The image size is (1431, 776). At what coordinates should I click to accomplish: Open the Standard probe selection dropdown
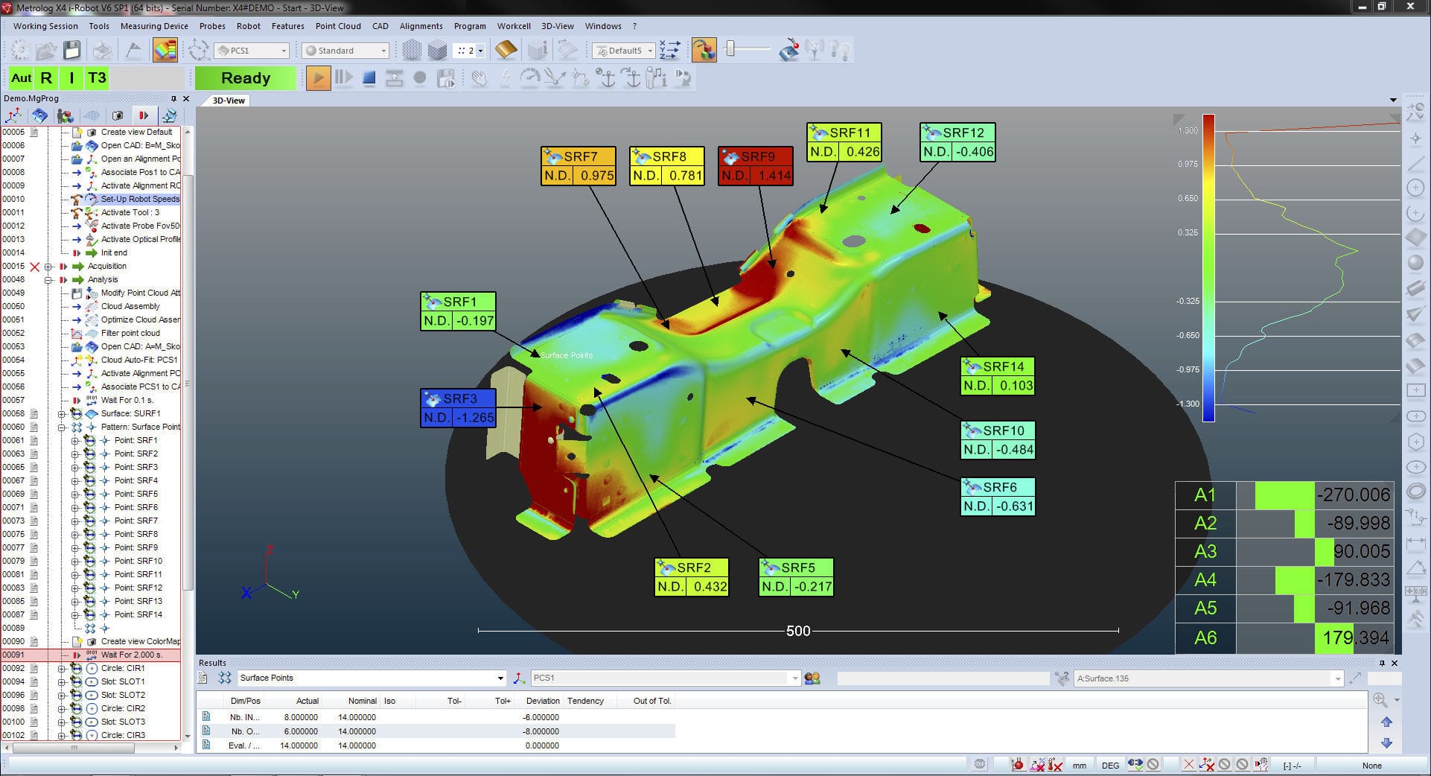point(383,50)
